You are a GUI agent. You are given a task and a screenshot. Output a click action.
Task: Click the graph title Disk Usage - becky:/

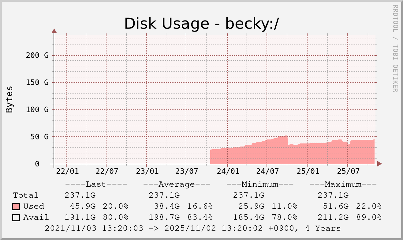pos(201,24)
